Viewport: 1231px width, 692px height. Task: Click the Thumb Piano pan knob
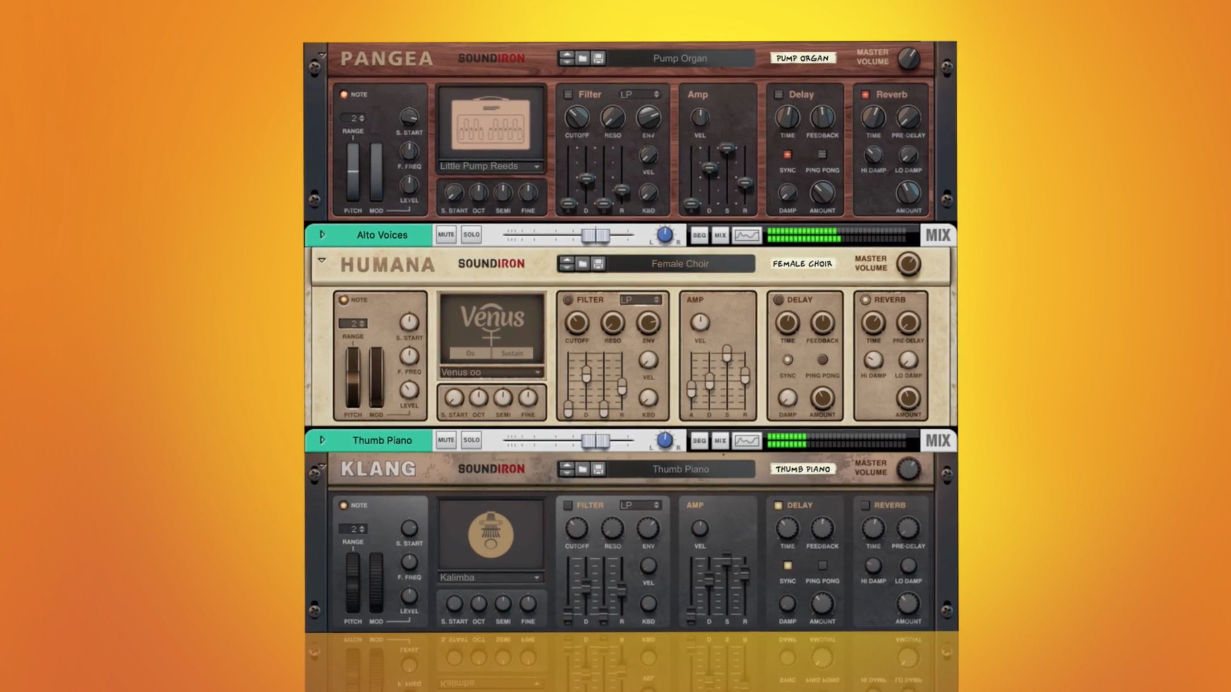pos(665,440)
